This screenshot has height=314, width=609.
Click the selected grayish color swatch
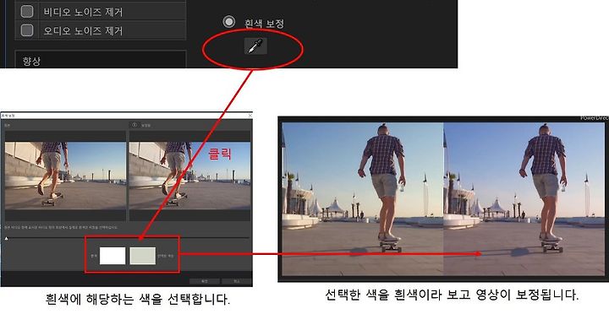143,256
